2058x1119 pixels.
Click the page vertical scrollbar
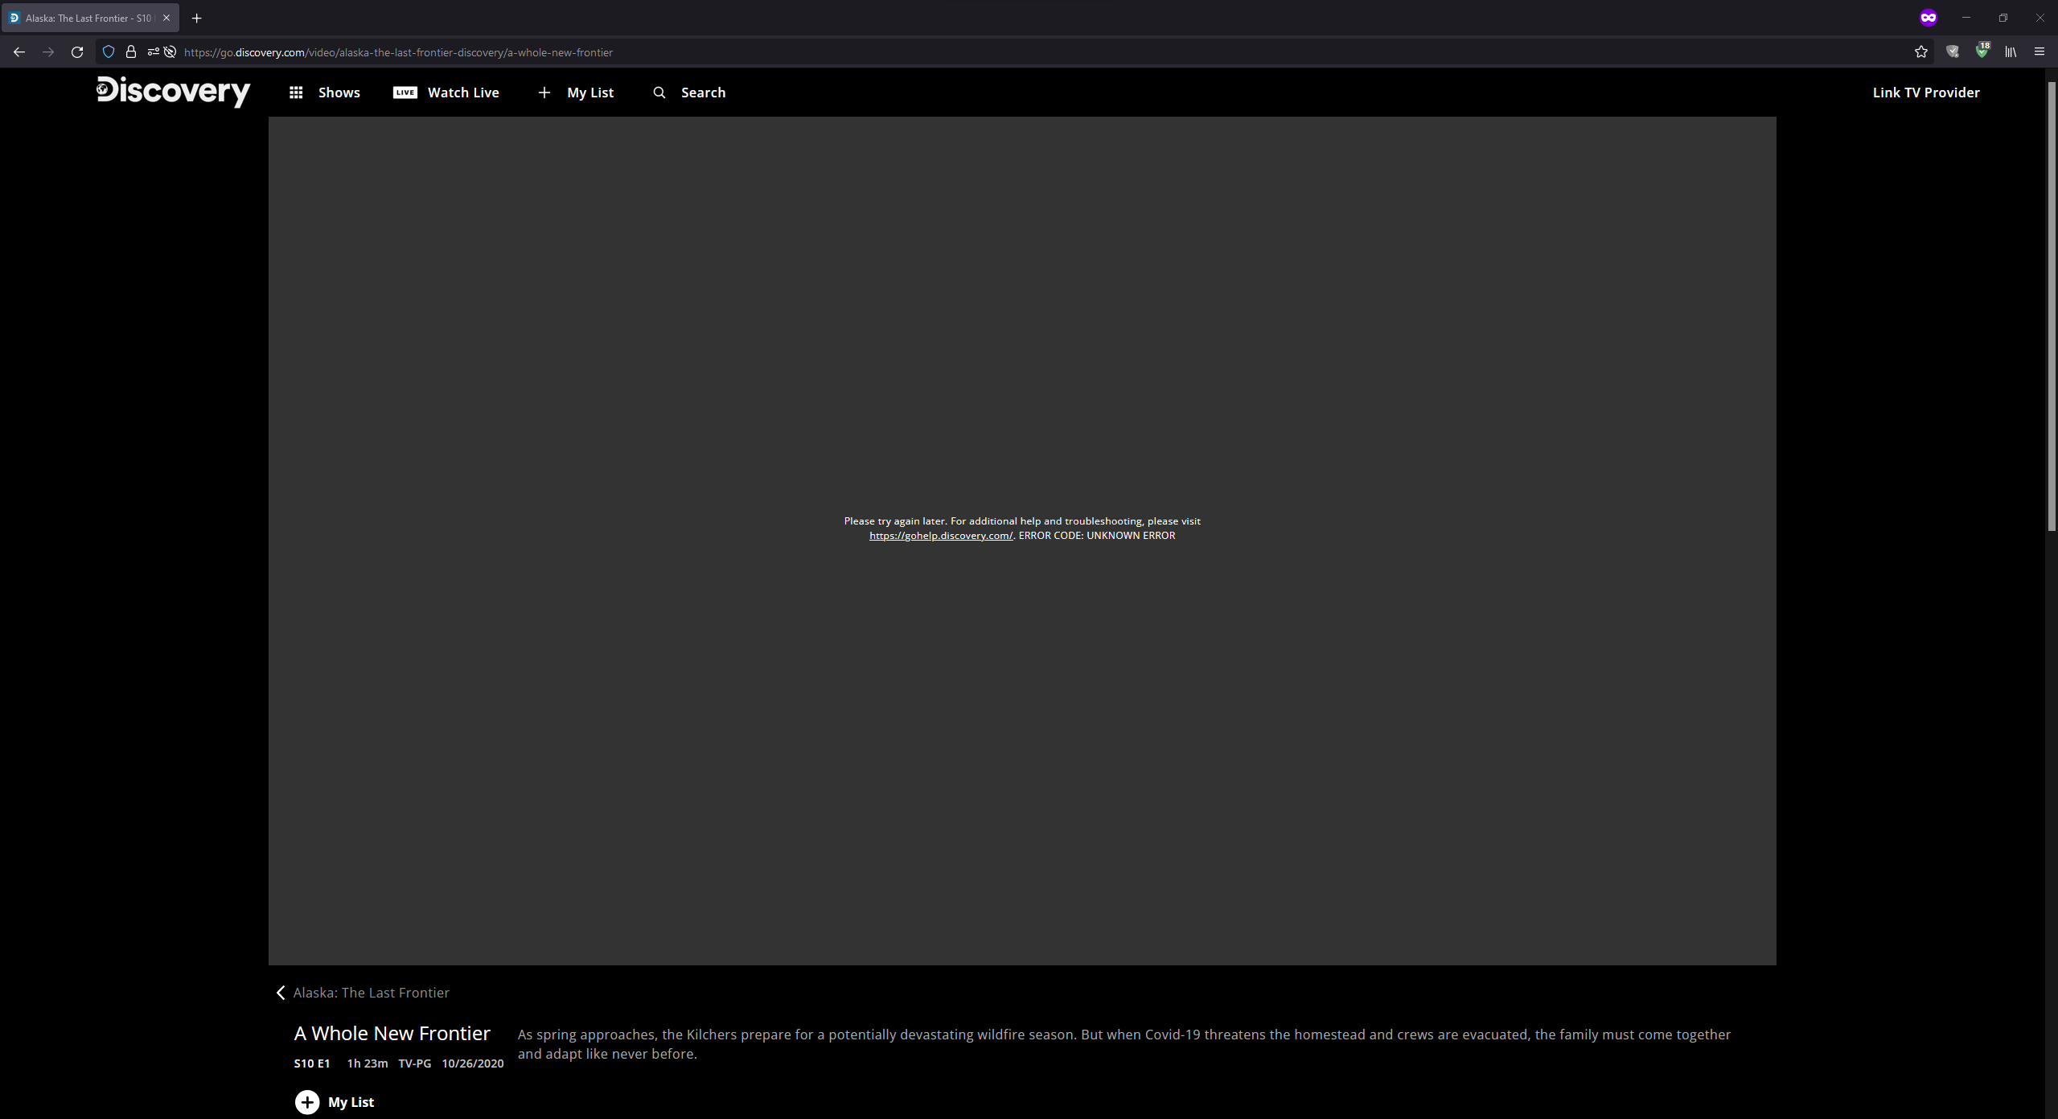click(2051, 306)
